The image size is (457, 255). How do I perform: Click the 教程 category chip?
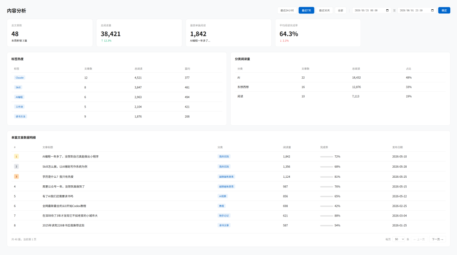coord(221,206)
